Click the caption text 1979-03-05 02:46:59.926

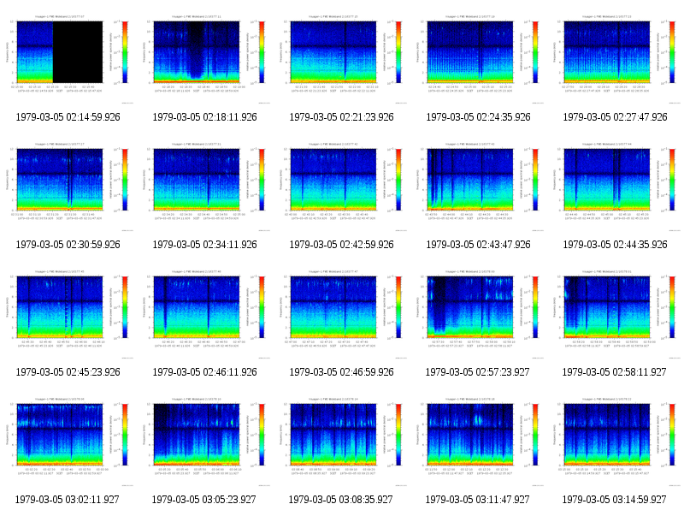(x=341, y=372)
